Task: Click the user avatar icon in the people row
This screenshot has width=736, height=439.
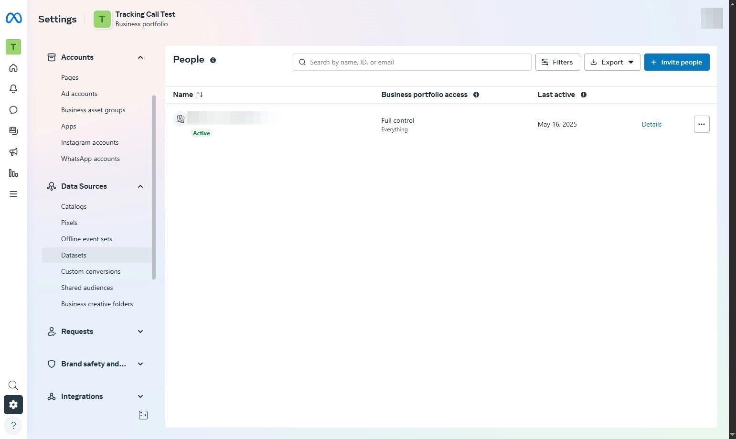Action: 180,119
